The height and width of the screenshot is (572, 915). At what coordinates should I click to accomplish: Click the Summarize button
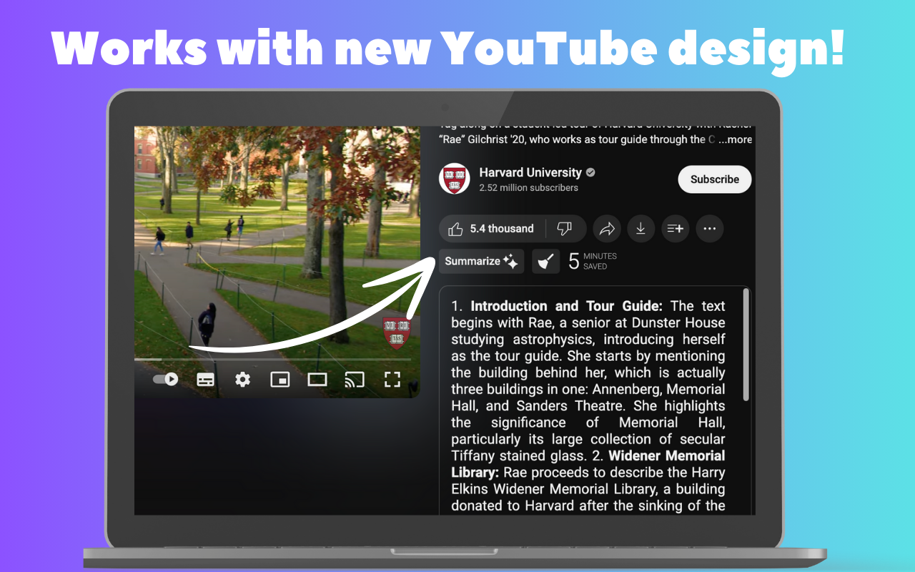tap(481, 262)
